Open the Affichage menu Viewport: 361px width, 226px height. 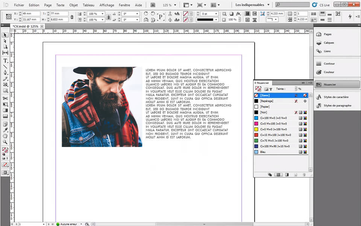click(107, 5)
